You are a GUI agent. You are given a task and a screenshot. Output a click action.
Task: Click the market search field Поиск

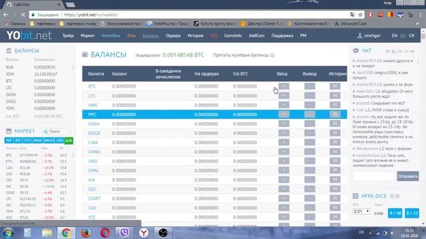click(57, 131)
